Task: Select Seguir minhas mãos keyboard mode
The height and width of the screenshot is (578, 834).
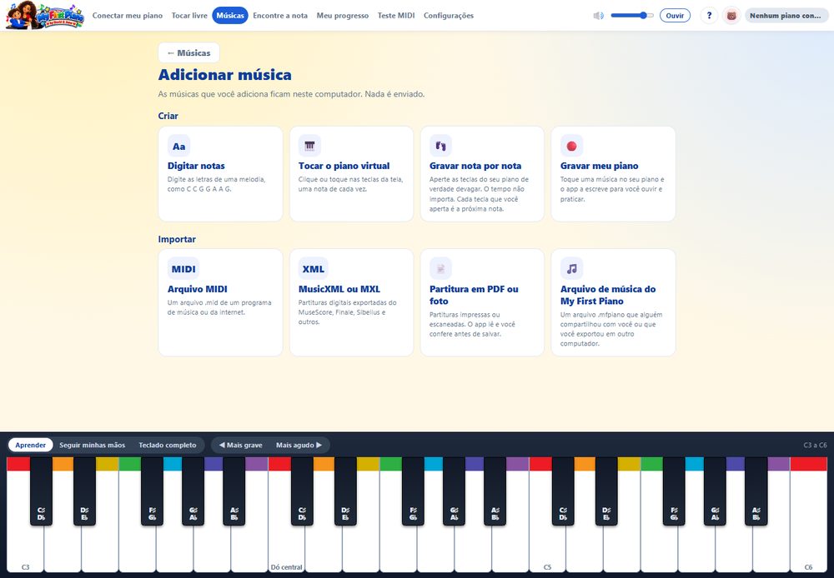Action: (x=92, y=446)
